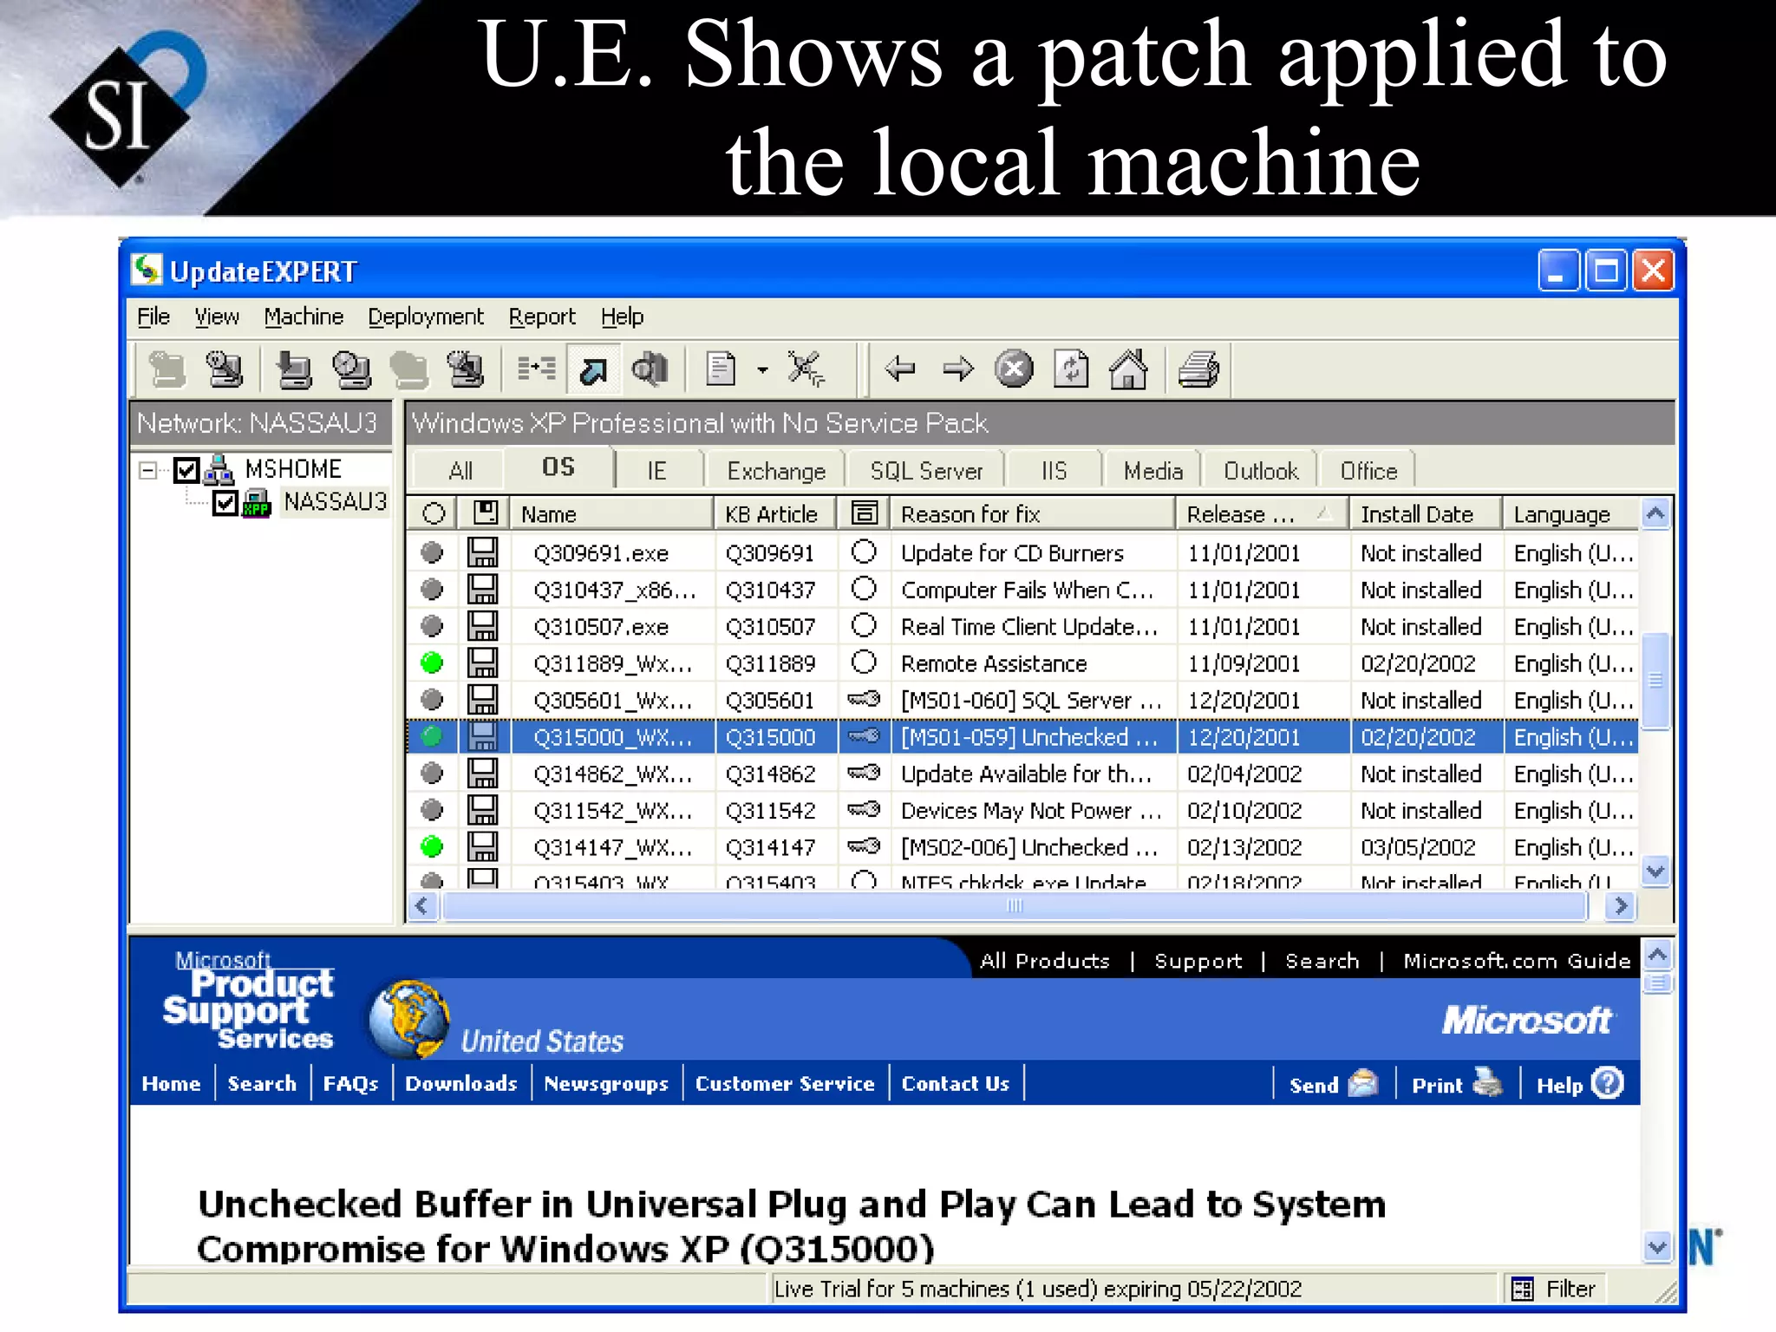Click the gray status dot for Q309691.exe
The width and height of the screenshot is (1776, 1332).
pyautogui.click(x=432, y=552)
